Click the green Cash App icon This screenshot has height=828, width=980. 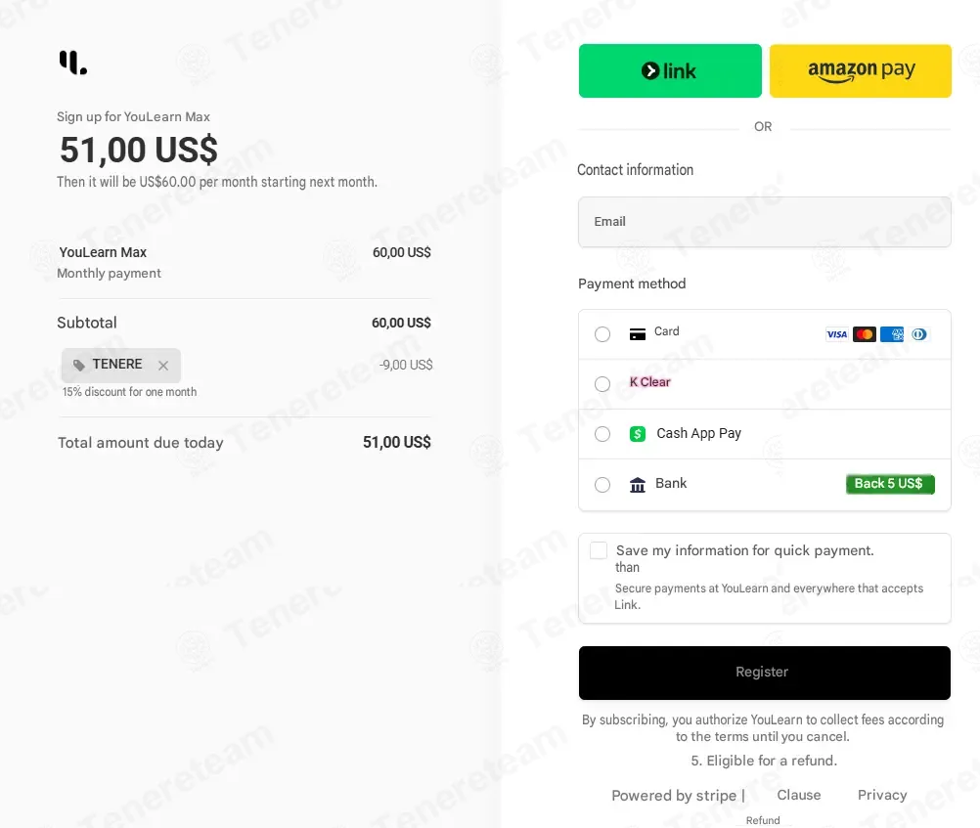[x=637, y=434]
